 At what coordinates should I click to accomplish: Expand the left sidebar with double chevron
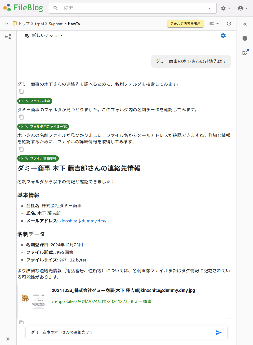(x=8, y=339)
